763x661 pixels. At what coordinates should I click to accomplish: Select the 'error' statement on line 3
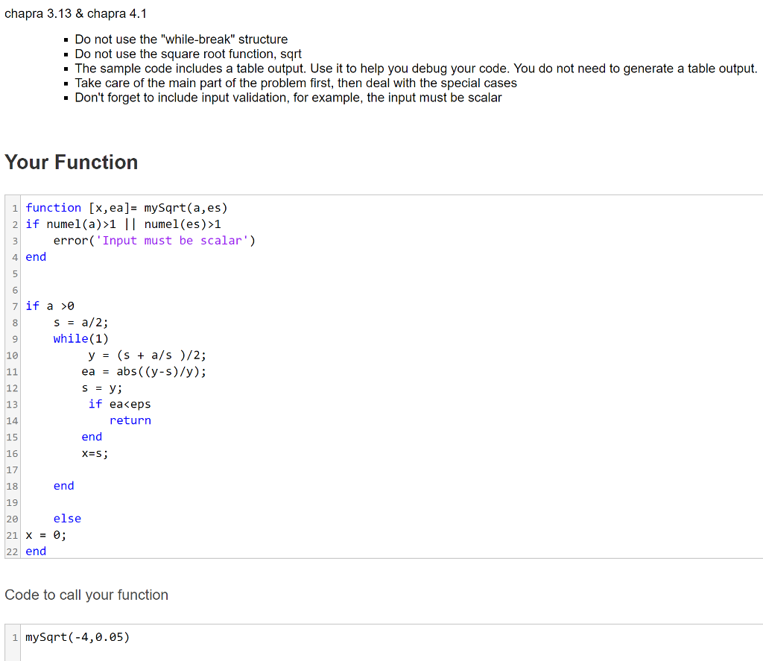[154, 240]
